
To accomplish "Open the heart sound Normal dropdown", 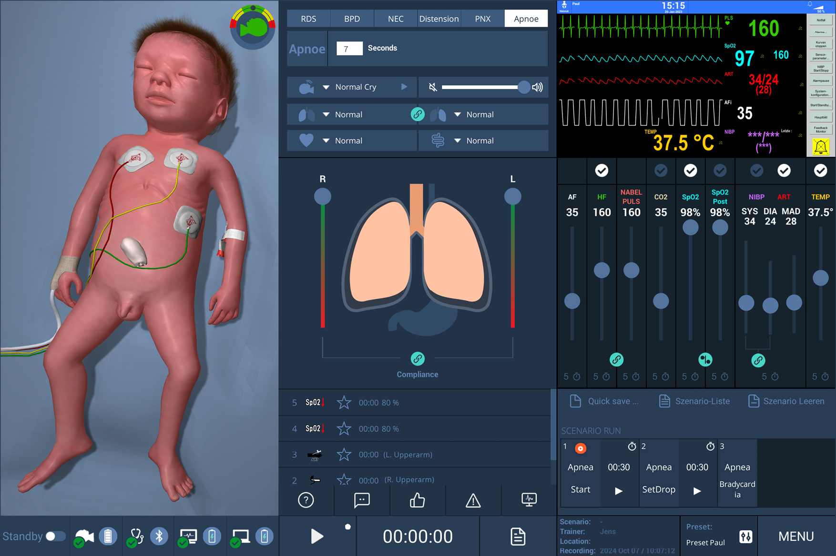I will pos(326,141).
